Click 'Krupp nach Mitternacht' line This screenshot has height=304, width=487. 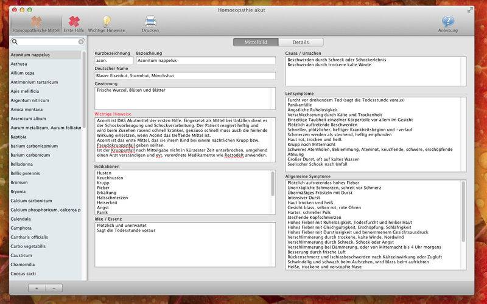point(312,145)
